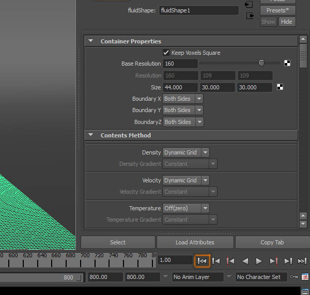Screen dimensions: 310x295
Task: Click checker map icon beside Base Resolution
Action: (x=287, y=64)
